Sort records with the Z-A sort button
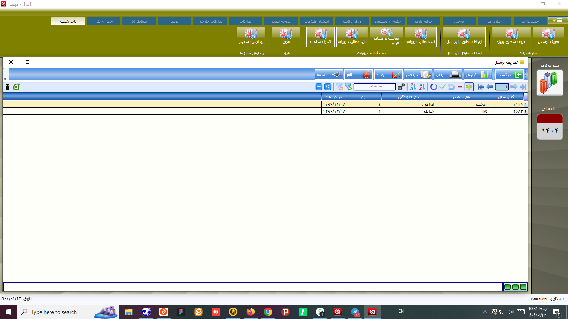The image size is (568, 319). click(x=413, y=86)
